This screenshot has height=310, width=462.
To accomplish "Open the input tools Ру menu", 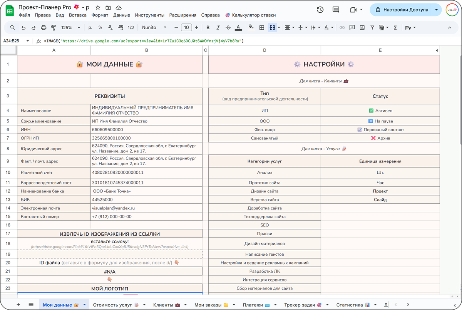I will click(x=410, y=28).
